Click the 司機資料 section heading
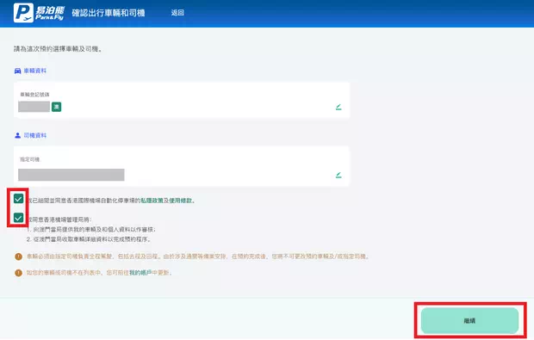Image resolution: width=534 pixels, height=340 pixels. pos(34,135)
